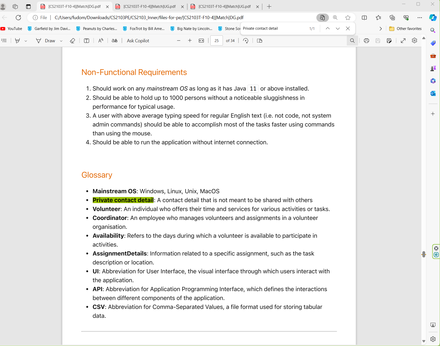Switch to the second [Match]UG.pdf tab
The image size is (440, 346).
click(x=150, y=7)
